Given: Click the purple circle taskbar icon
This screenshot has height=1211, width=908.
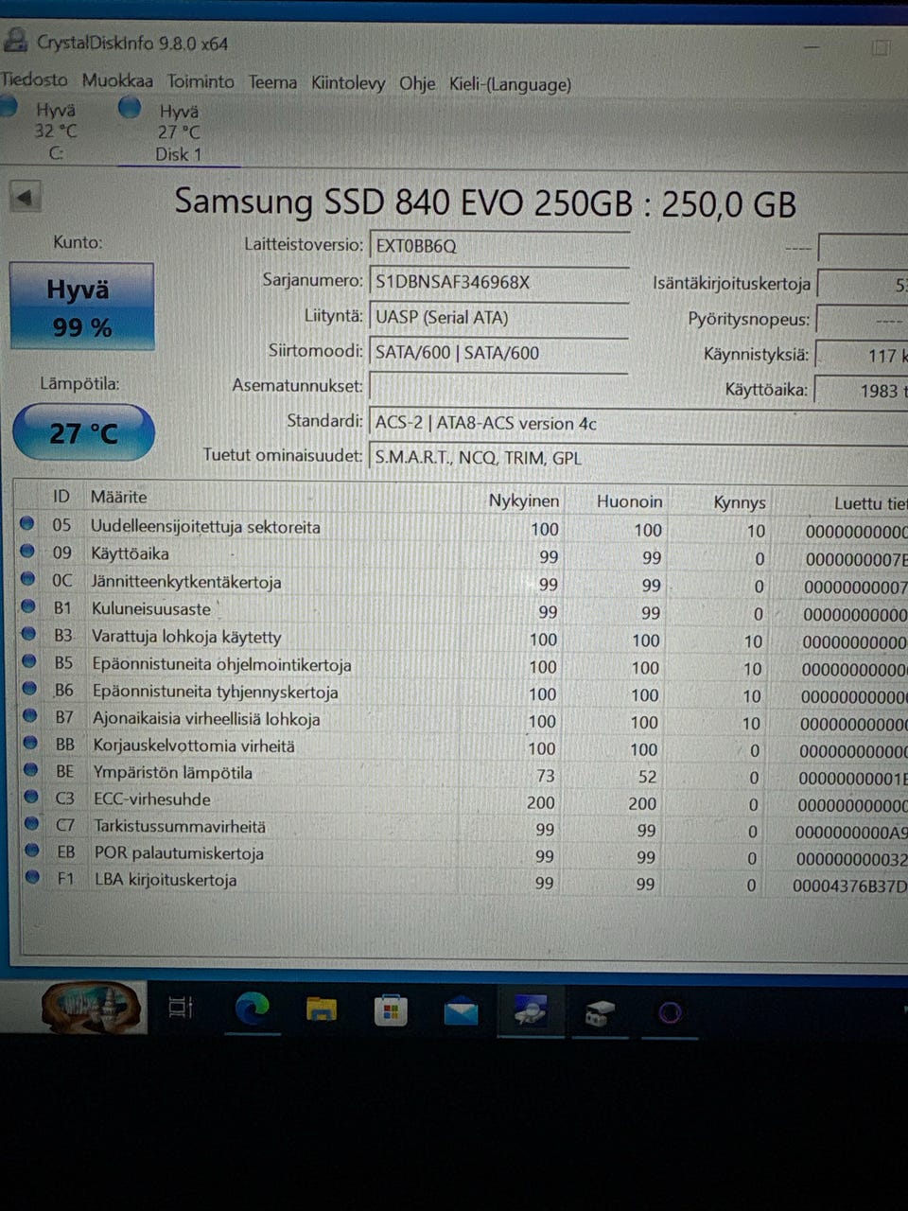Looking at the screenshot, I should (x=670, y=1014).
